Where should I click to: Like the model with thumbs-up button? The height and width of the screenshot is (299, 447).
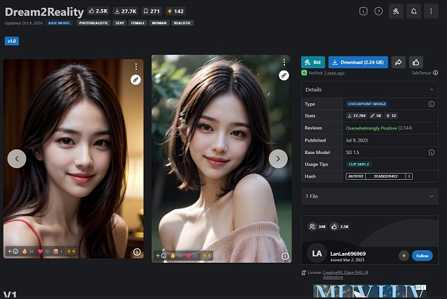[x=416, y=62]
